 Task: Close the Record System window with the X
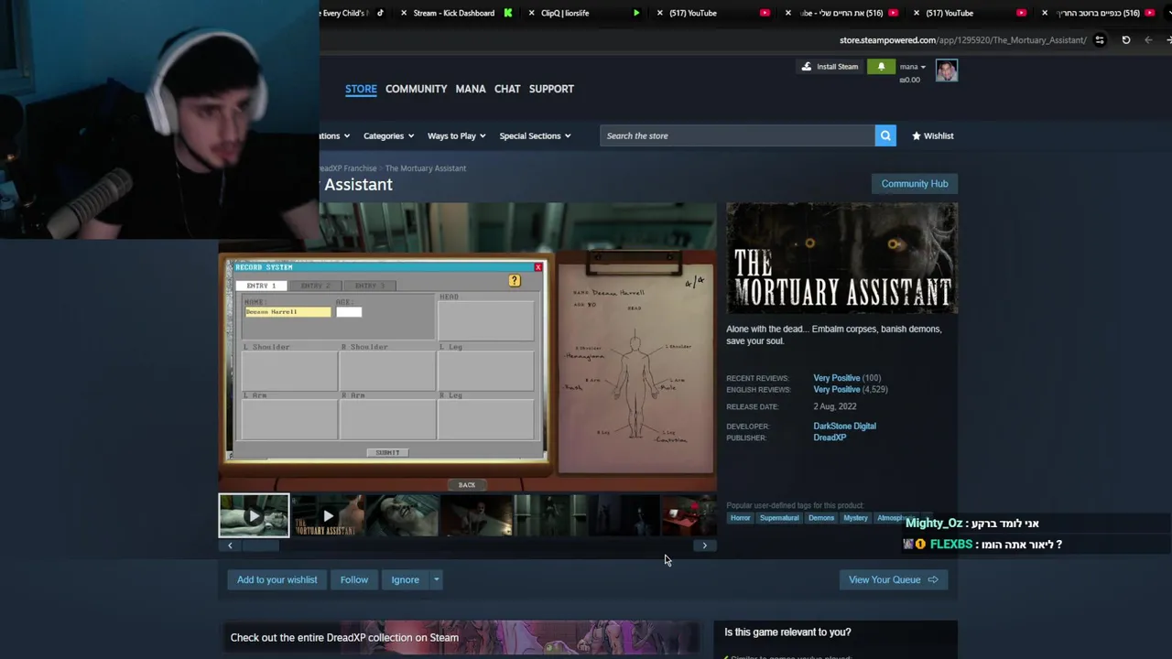point(538,267)
